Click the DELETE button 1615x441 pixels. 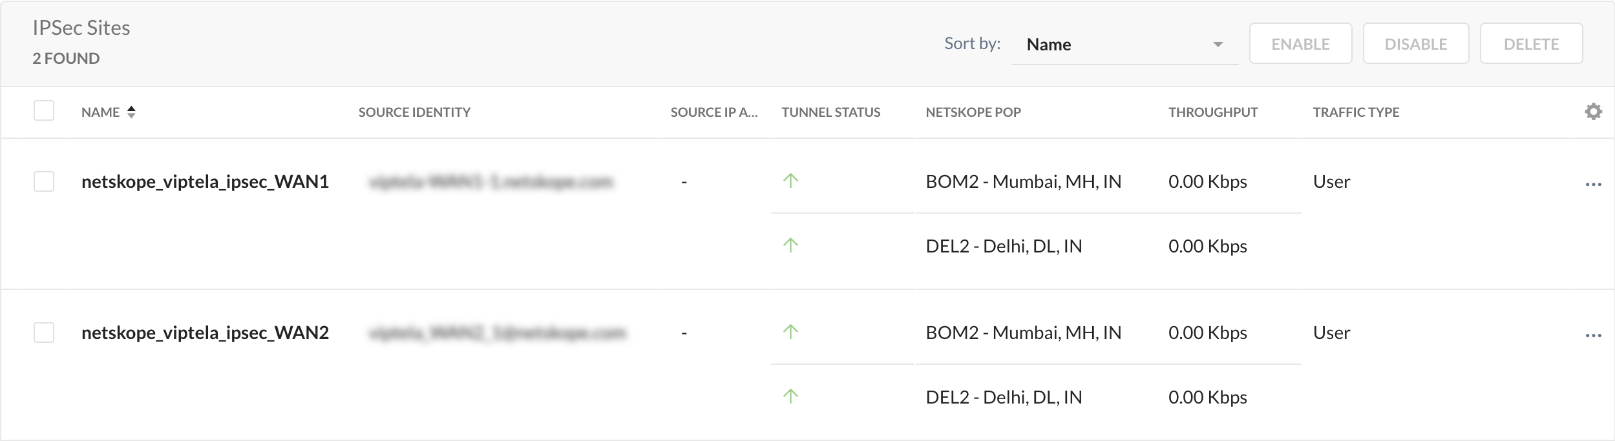(1532, 43)
